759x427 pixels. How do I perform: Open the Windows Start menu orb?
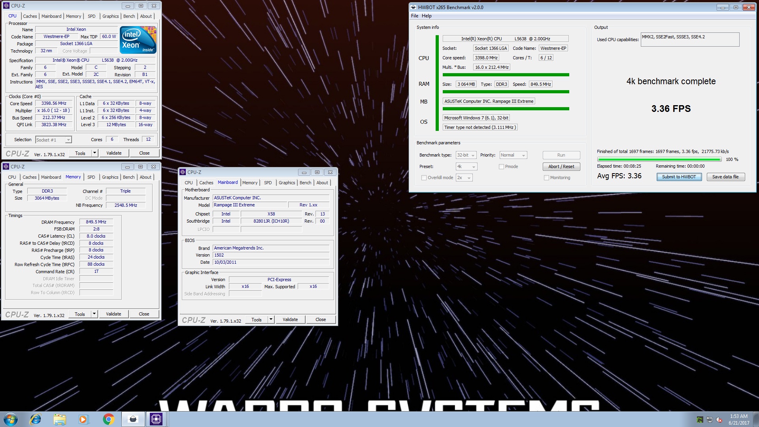pyautogui.click(x=11, y=419)
